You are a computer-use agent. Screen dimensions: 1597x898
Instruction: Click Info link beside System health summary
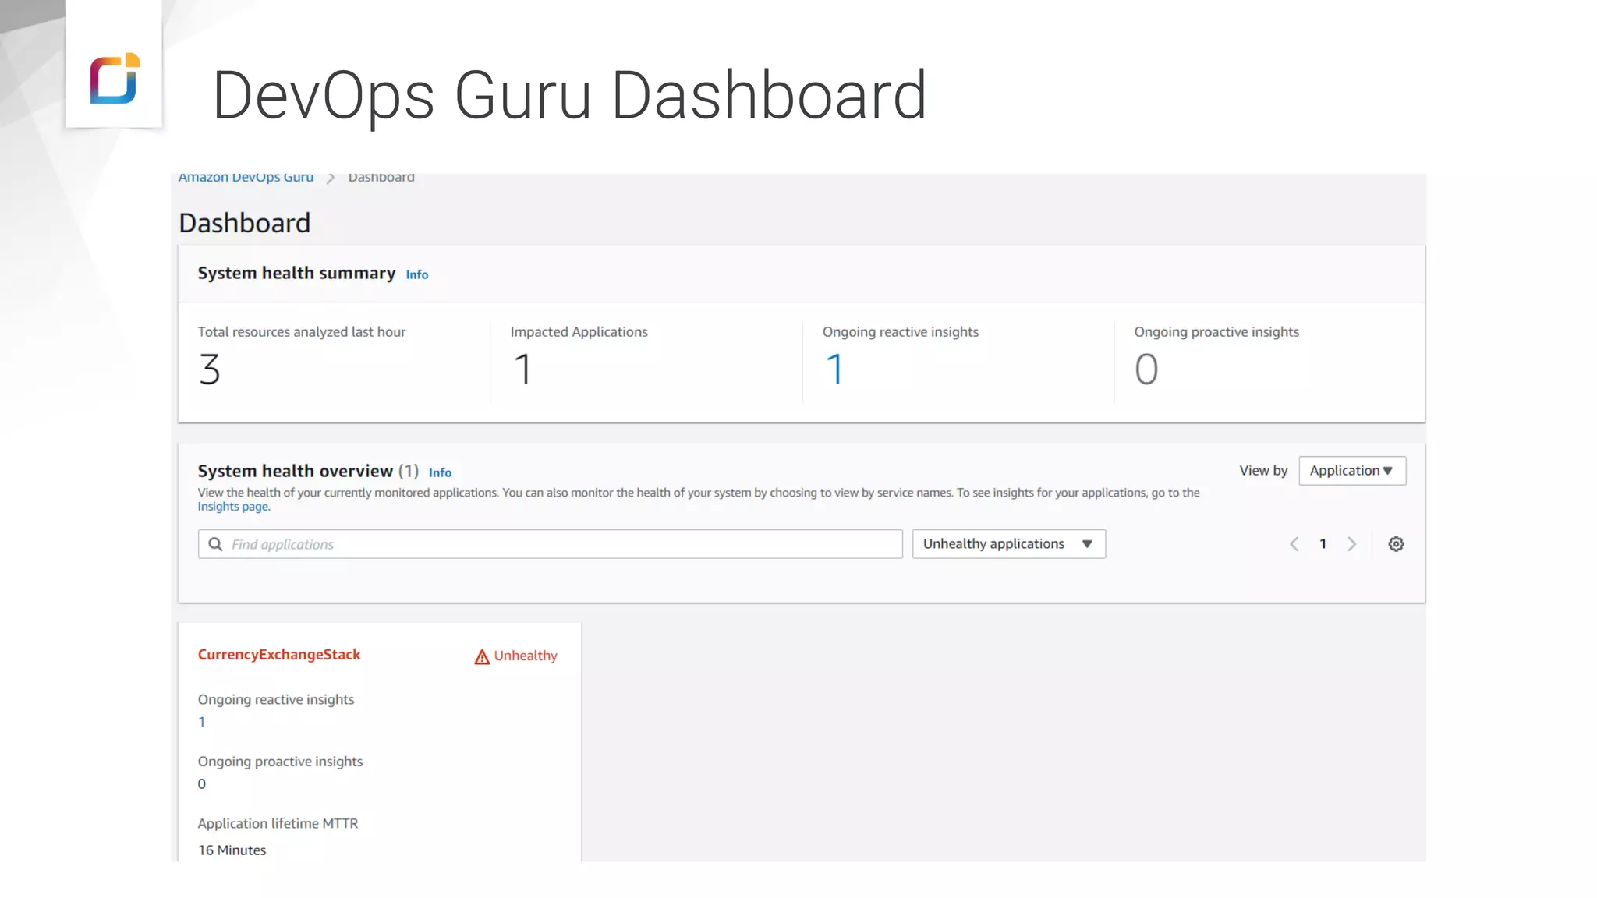click(416, 274)
